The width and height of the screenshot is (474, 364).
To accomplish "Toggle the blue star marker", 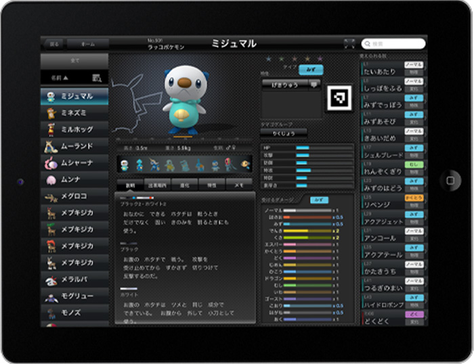I will pos(268,59).
